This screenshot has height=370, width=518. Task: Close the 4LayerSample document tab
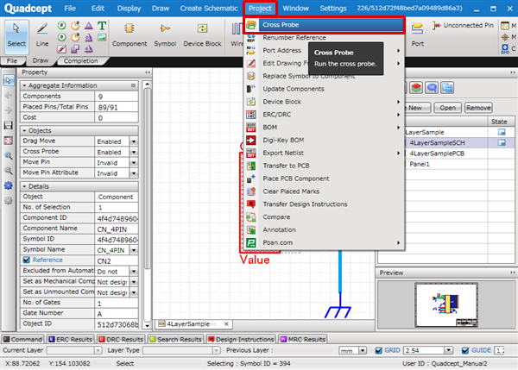[226, 324]
